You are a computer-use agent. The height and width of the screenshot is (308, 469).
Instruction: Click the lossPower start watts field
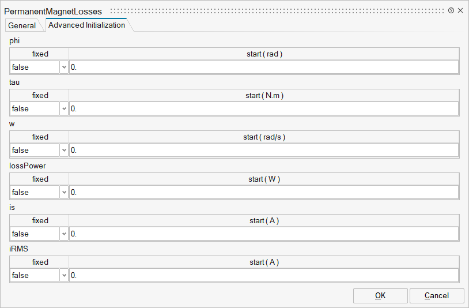(x=264, y=193)
